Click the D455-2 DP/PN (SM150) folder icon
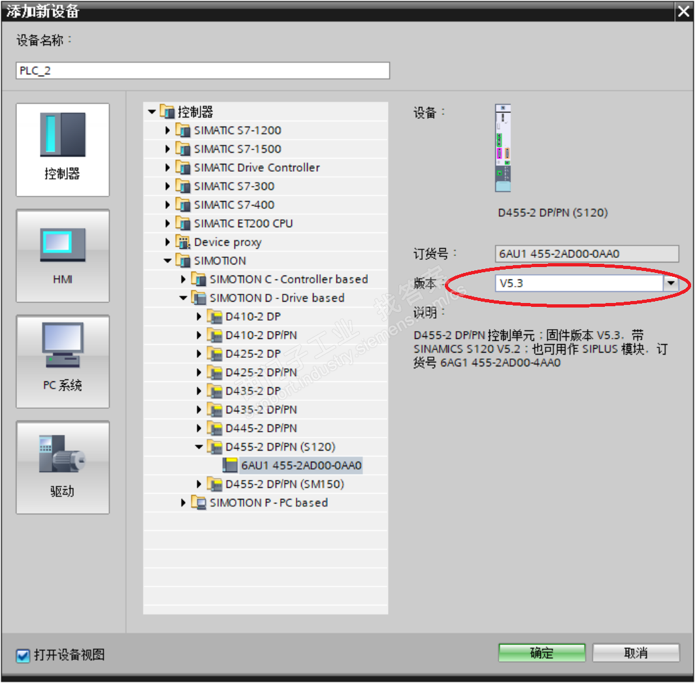 click(215, 484)
